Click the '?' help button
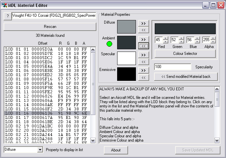This screenshot has height=158, width=226. 7,16
